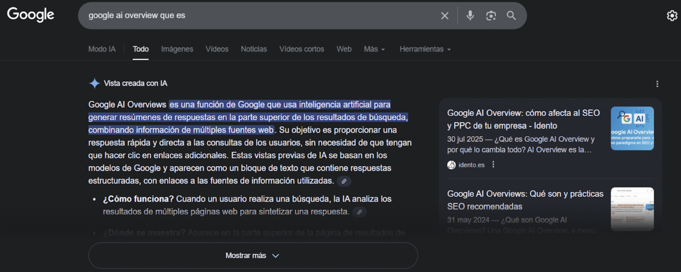This screenshot has height=272, width=681.
Task: Activate voice search with the microphone icon
Action: [470, 15]
